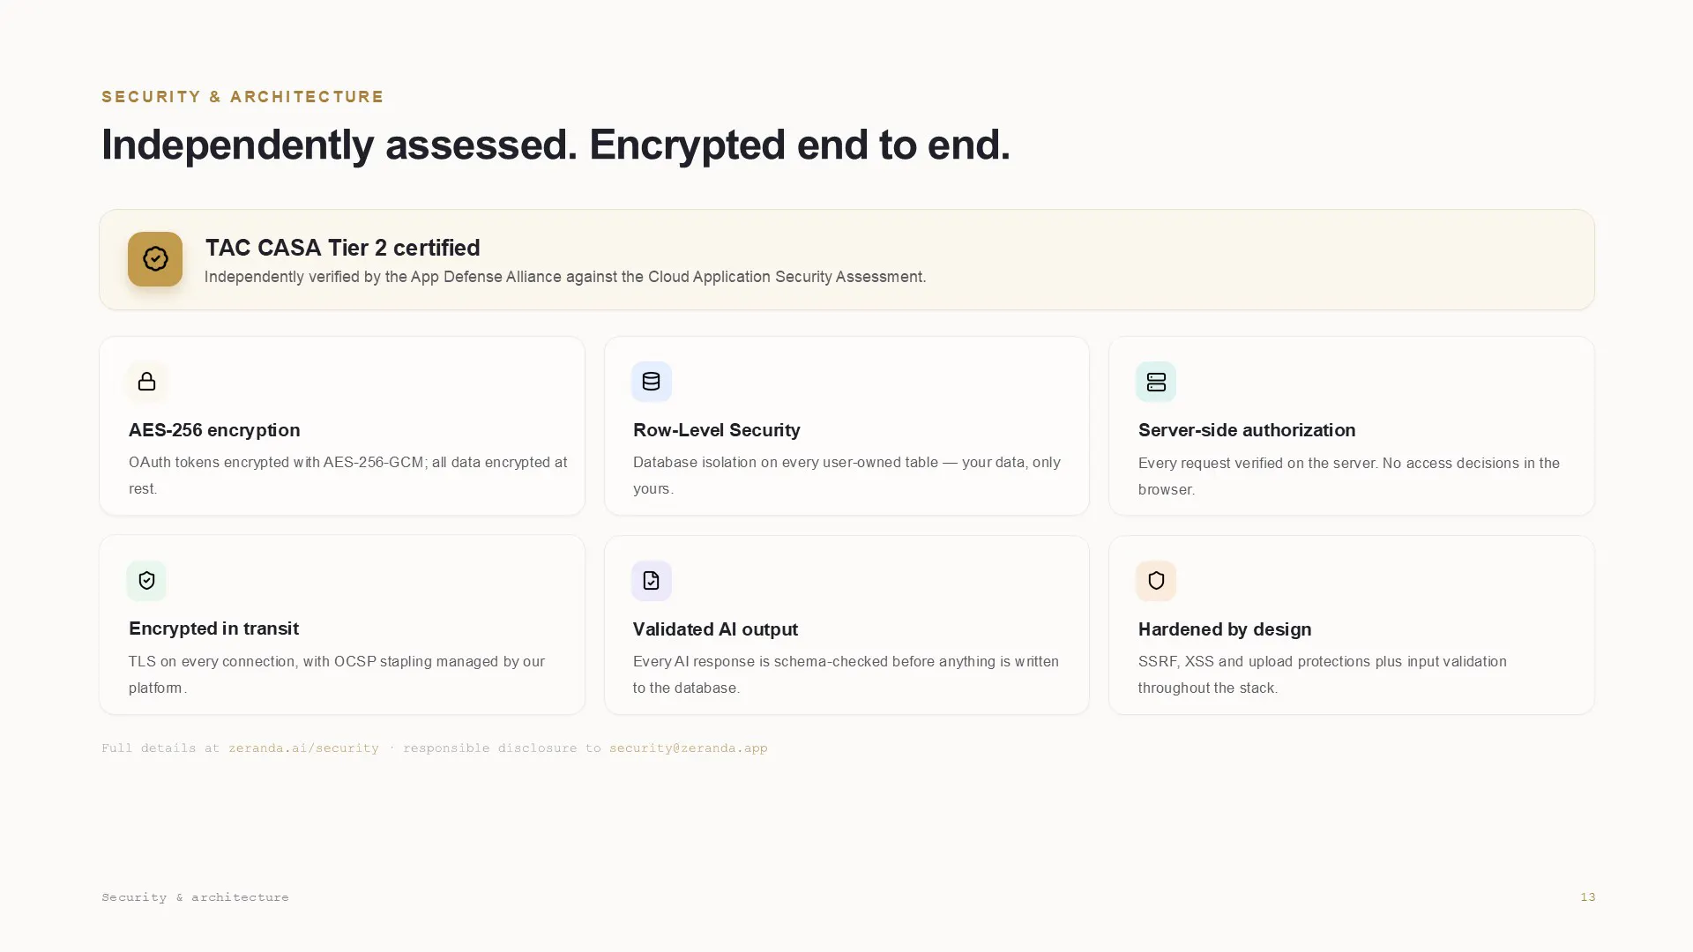Screen dimensions: 1693x952
Task: Click the page number 13
Action: coord(1588,897)
